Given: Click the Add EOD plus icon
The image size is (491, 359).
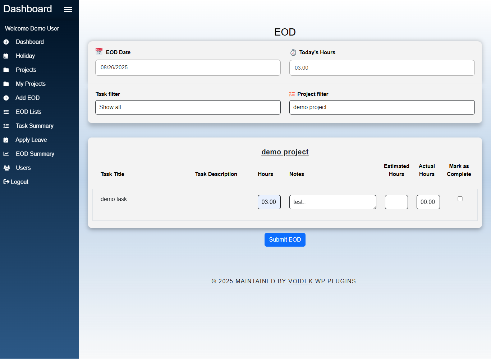Looking at the screenshot, I should [6, 98].
